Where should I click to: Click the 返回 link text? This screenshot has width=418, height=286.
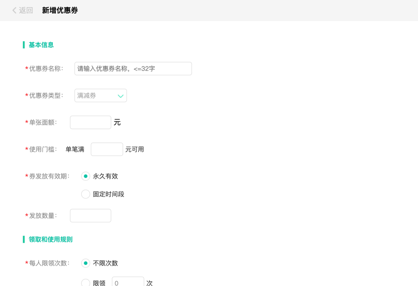(x=26, y=11)
